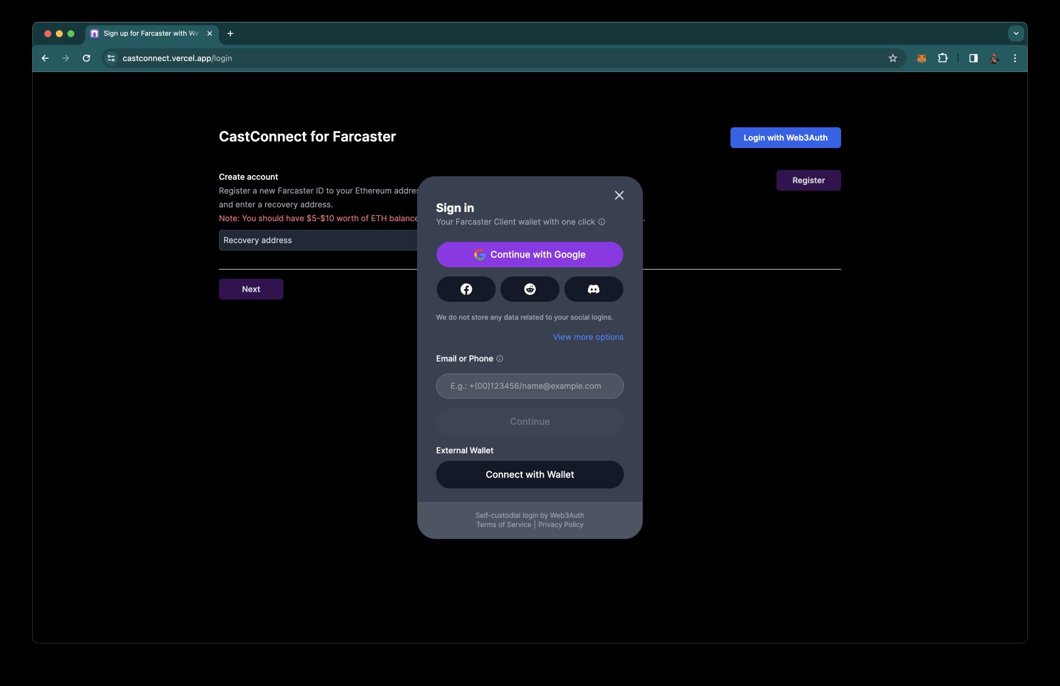Click the info icon beside wallet subtitle
Screen dimensions: 1060x686
[x=601, y=222]
